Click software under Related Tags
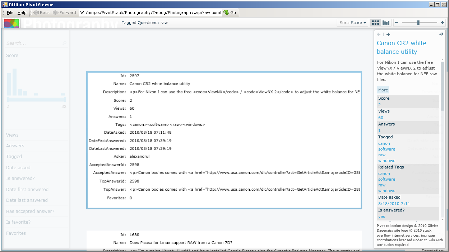Screen dimensions: 449x252 coord(386,179)
